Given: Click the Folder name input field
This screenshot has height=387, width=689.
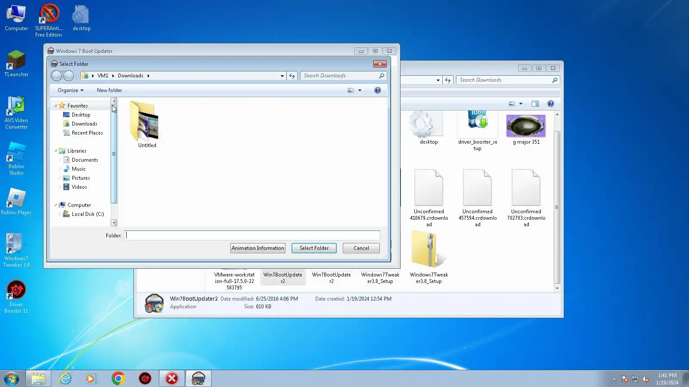Looking at the screenshot, I should pyautogui.click(x=252, y=236).
